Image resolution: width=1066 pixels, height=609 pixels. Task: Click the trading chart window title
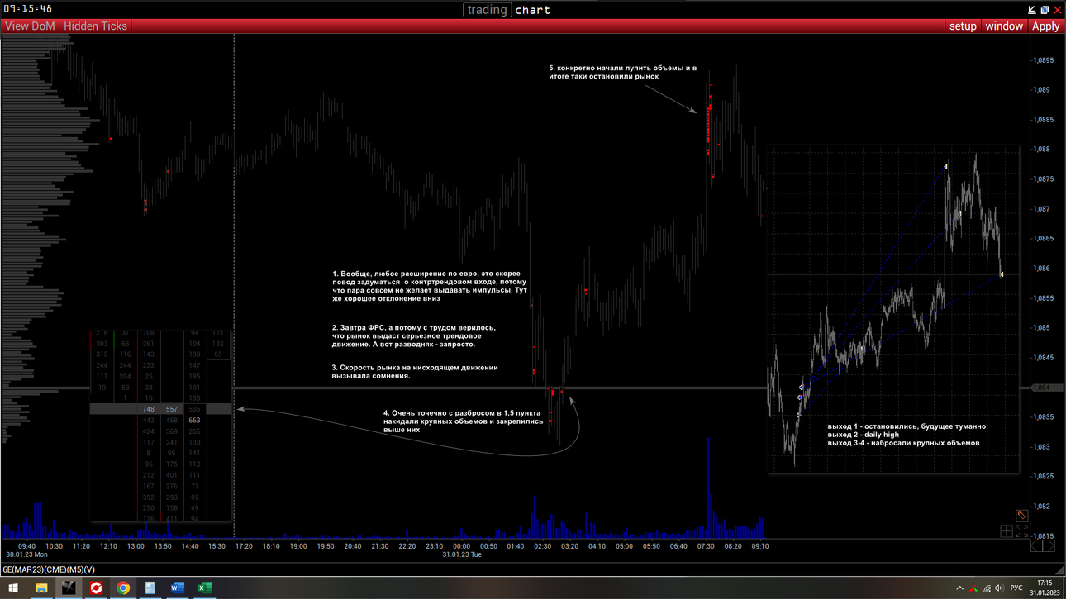point(507,10)
